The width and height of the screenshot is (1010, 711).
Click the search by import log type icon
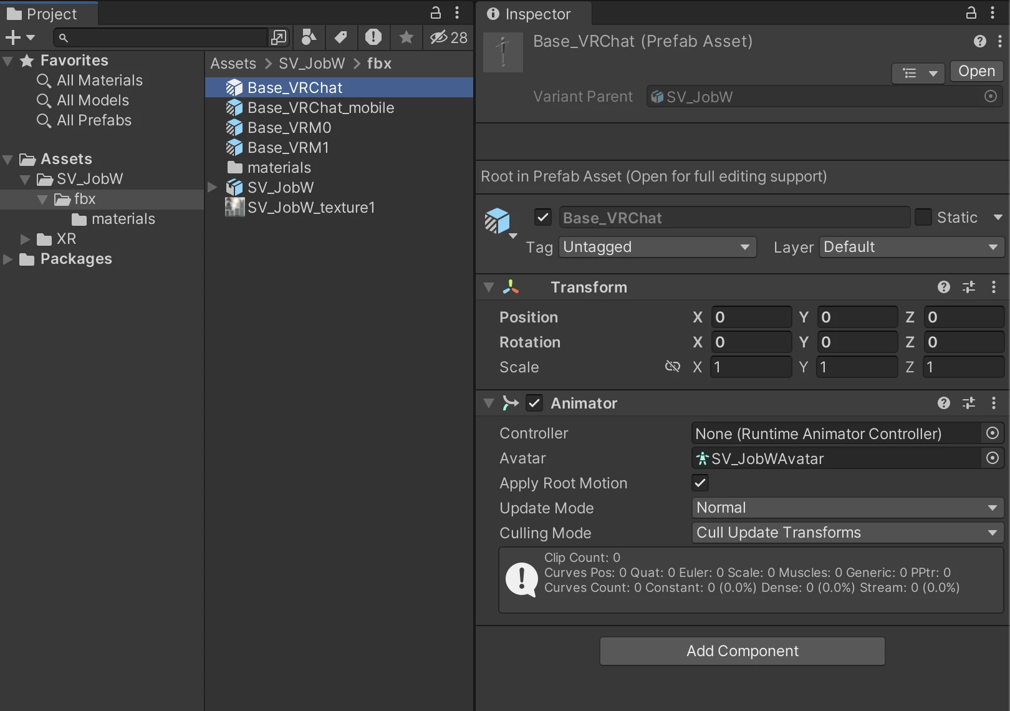tap(373, 37)
